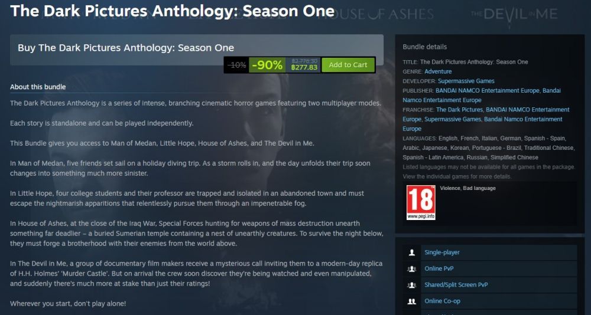The height and width of the screenshot is (315, 591).
Task: Click the Single-player person icon
Action: (411, 252)
